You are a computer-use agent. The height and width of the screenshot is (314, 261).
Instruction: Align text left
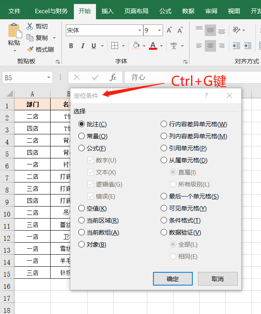click(x=199, y=46)
